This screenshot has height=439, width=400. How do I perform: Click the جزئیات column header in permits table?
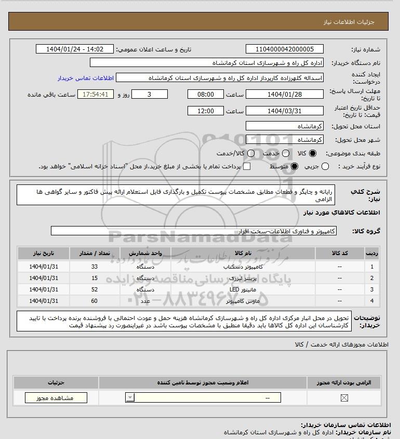click(56, 383)
